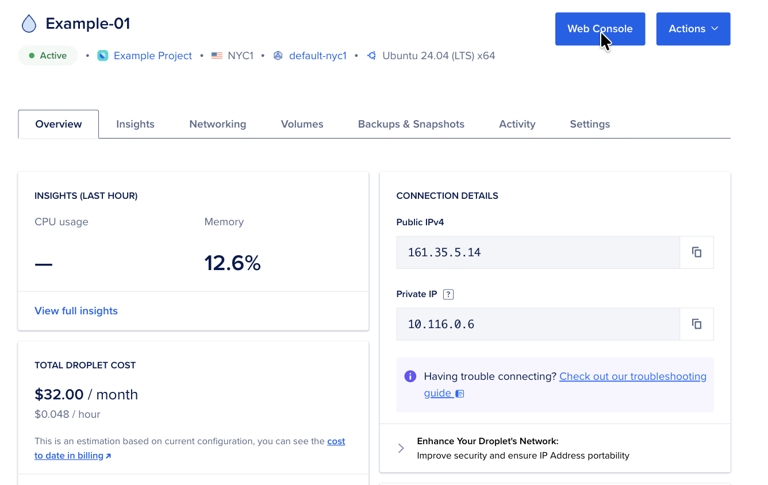This screenshot has width=768, height=485.
Task: Open the Settings tab
Action: pyautogui.click(x=590, y=124)
